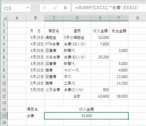
Task: Click the 収入金額 header cell in row 2
Action: click(x=100, y=31)
